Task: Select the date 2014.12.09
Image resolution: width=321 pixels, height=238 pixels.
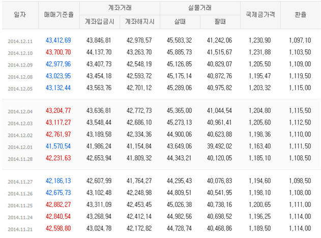Action: pos(20,65)
